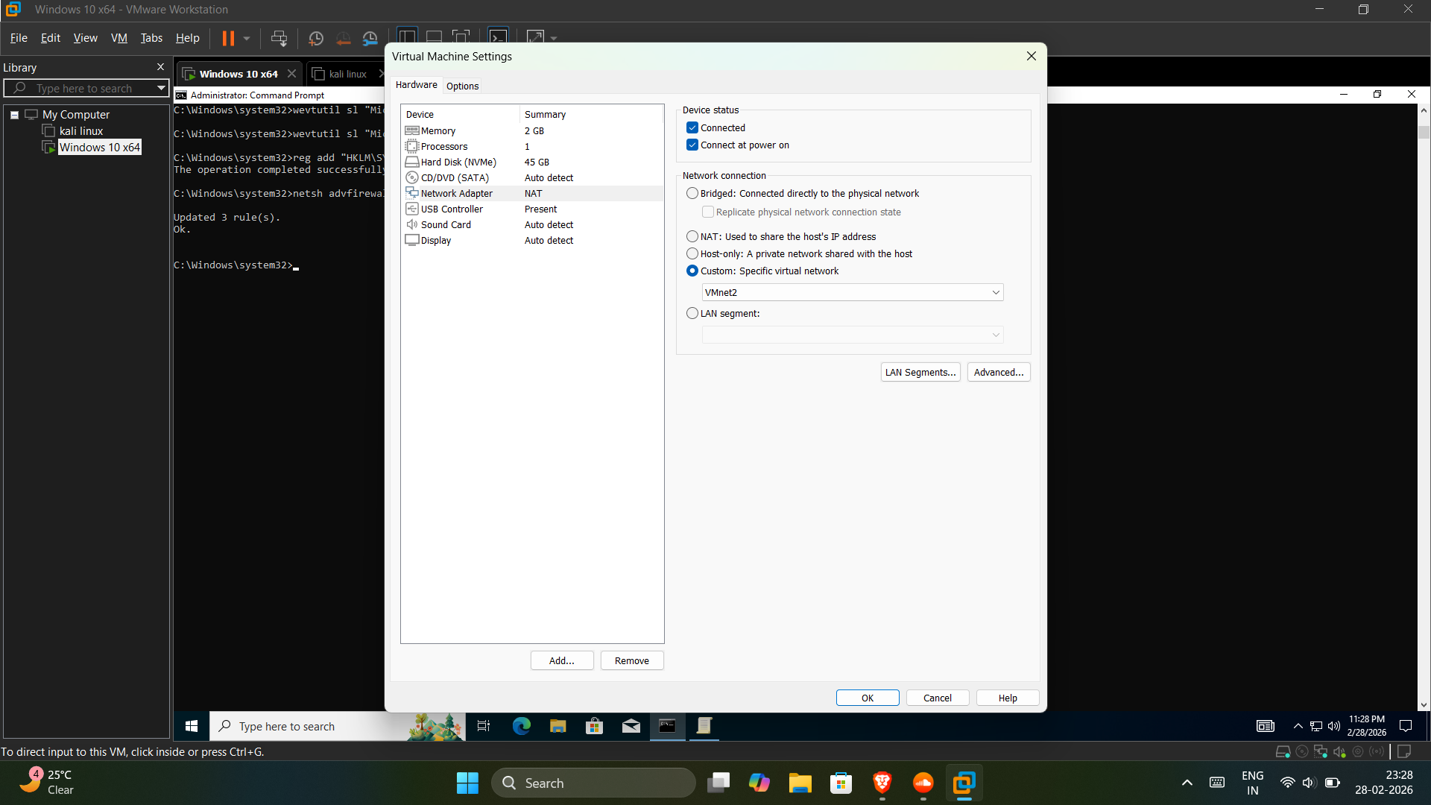Select NAT network connection option
This screenshot has height=805, width=1431.
pos(692,236)
